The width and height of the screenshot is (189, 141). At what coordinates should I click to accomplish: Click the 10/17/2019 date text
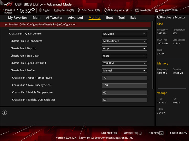(x=9, y=10)
